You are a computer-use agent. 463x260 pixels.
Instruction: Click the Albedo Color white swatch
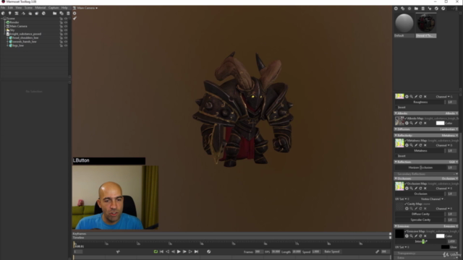click(x=440, y=123)
